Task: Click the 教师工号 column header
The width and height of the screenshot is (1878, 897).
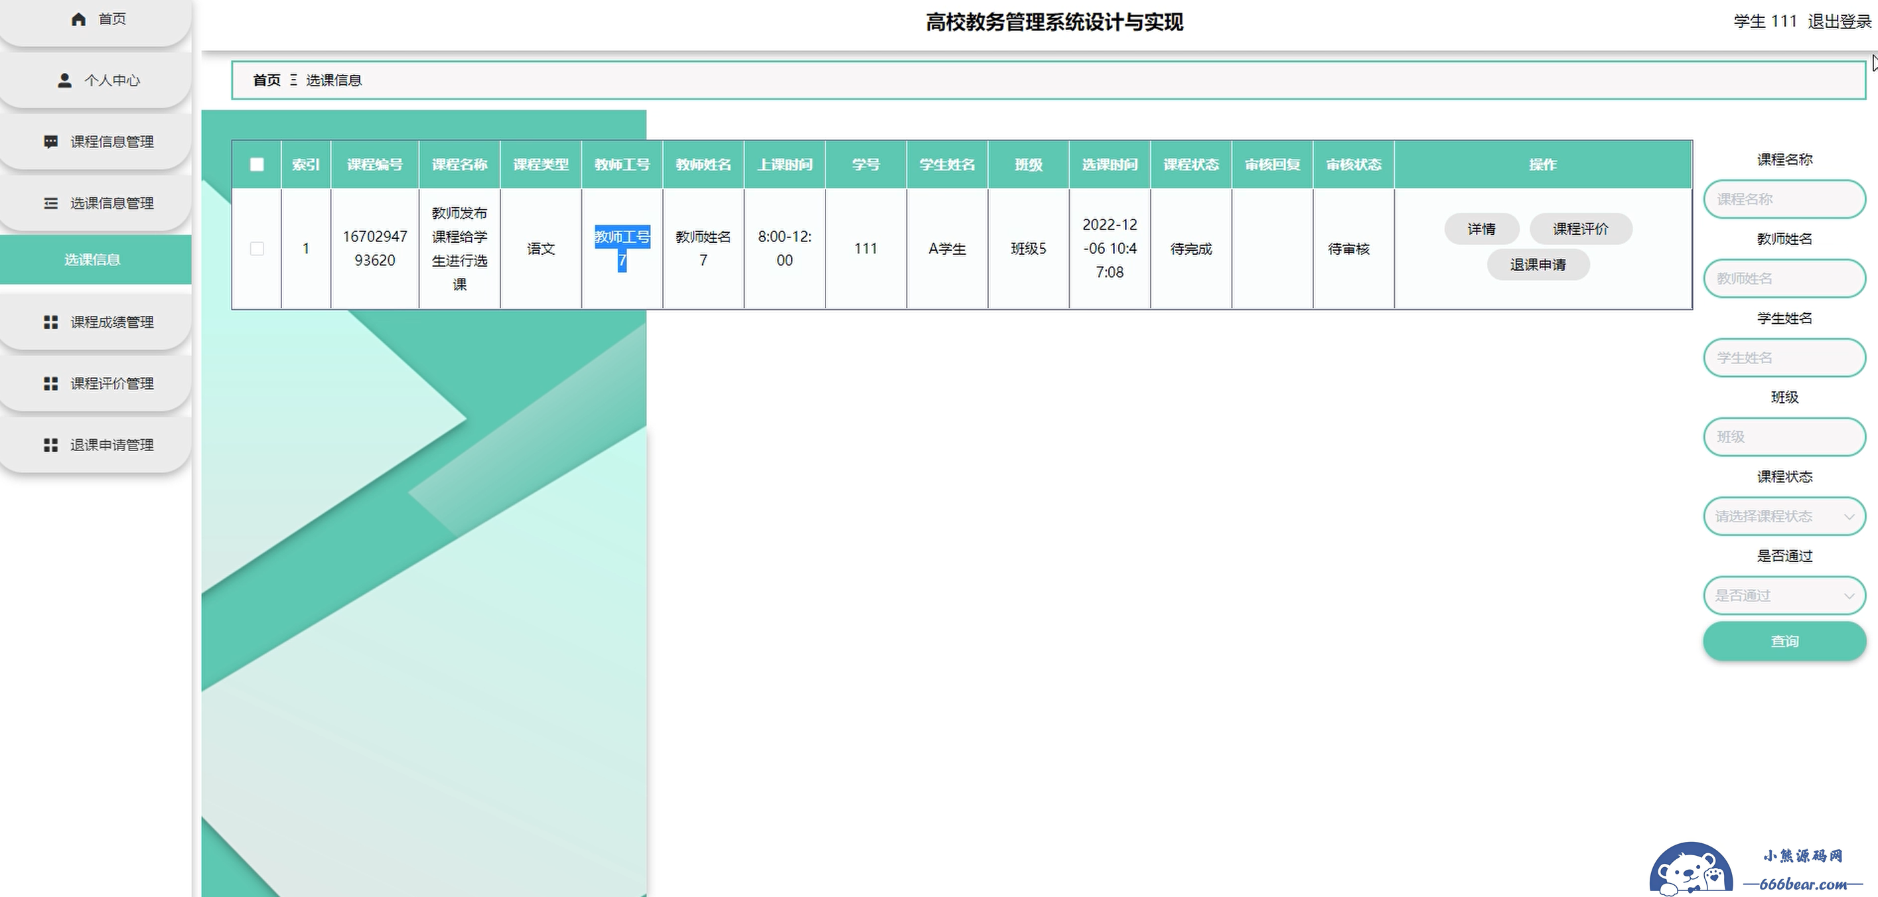Action: point(622,165)
